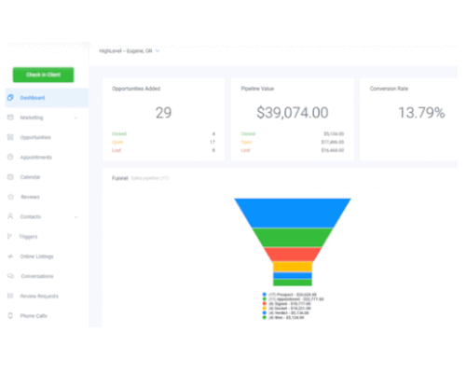
Task: Click the Appointments clock icon
Action: (x=10, y=157)
